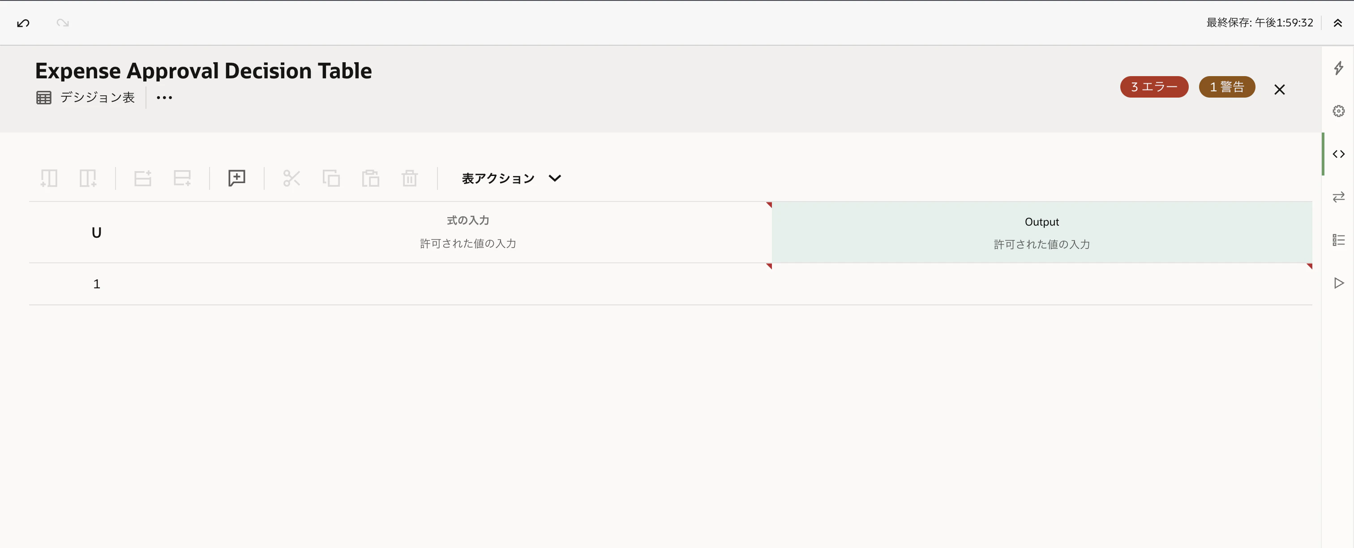Click the 式の入力 expression input field

pos(468,221)
